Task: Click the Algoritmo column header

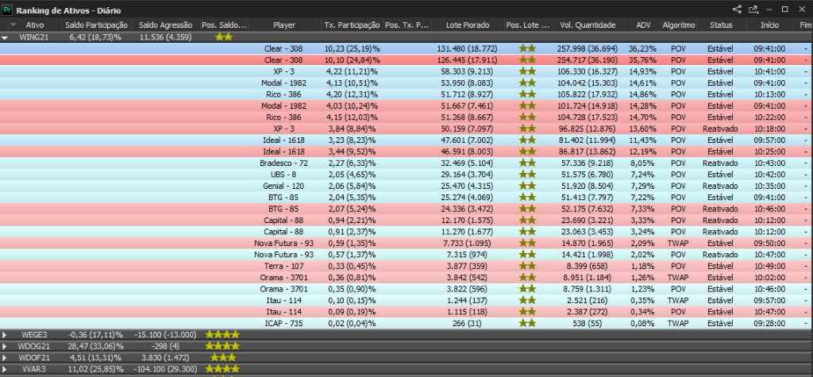Action: (x=678, y=25)
